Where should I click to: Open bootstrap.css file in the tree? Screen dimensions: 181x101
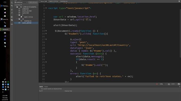28,21
